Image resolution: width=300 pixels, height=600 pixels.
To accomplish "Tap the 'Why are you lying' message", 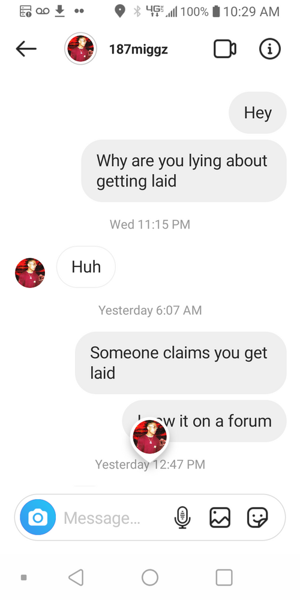I will point(184,170).
